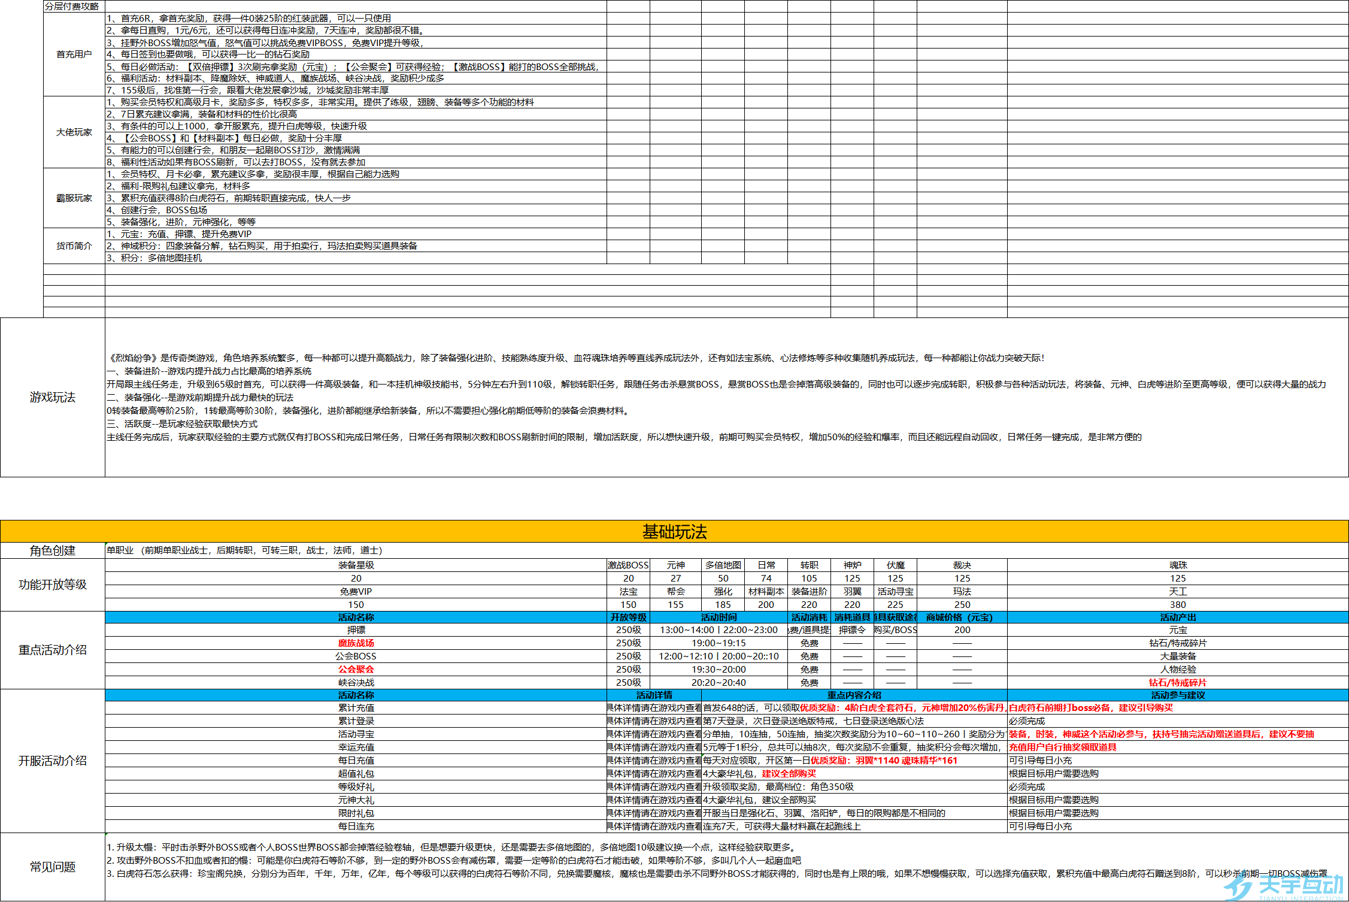The height and width of the screenshot is (902, 1349).
Task: Click the 神炉 cell
Action: (853, 565)
